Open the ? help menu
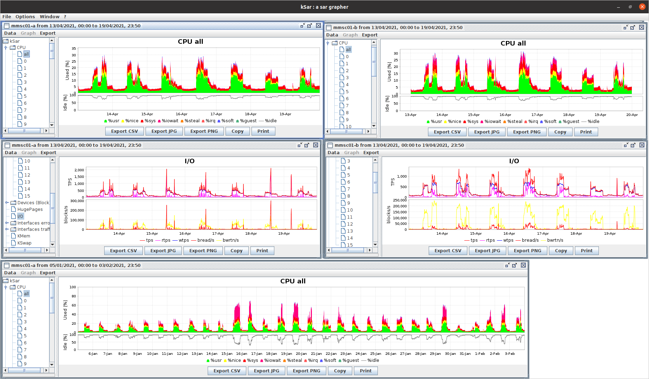Screen dimensions: 649x379 [65, 16]
